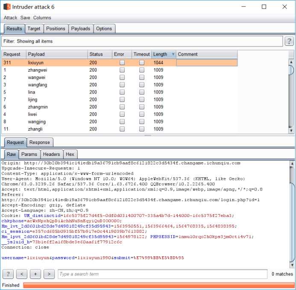This screenshot has width=296, height=290.
Task: Select the wangwei payload row
Action: (120, 77)
